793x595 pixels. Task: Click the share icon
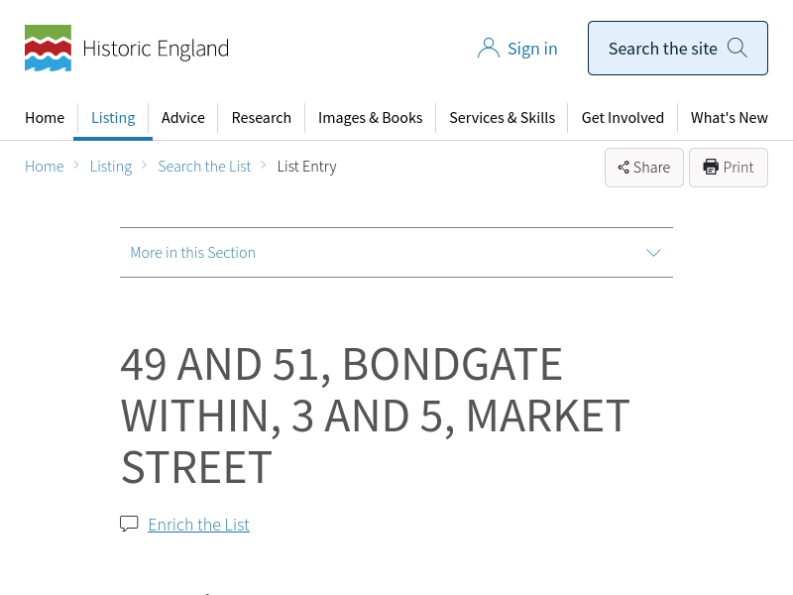coord(623,168)
